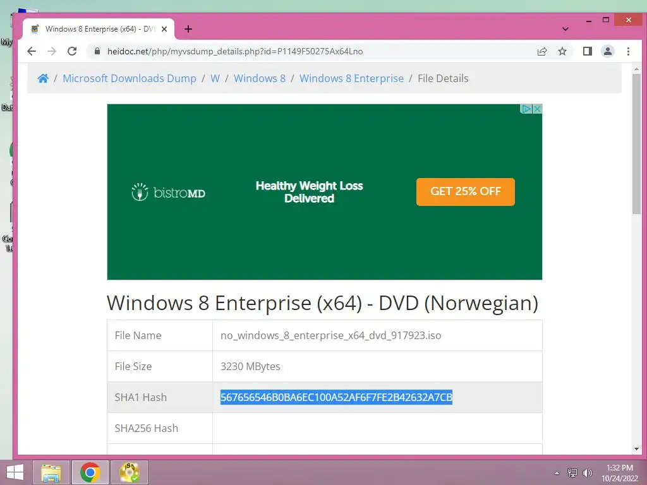Bookmark this page with the star

(562, 51)
